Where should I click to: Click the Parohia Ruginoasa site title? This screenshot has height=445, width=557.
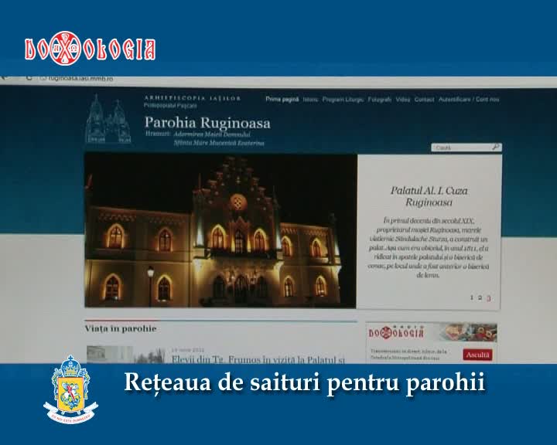point(207,123)
